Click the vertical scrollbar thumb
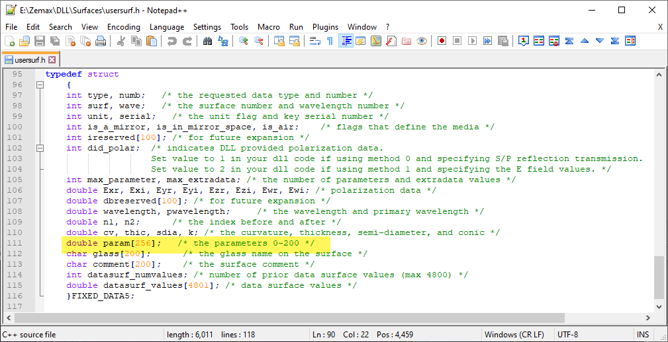The width and height of the screenshot is (668, 342). (x=659, y=277)
